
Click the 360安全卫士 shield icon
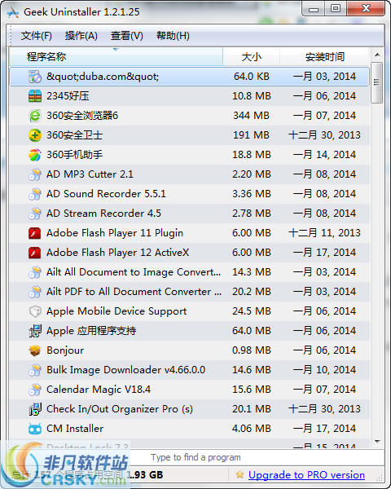34,135
